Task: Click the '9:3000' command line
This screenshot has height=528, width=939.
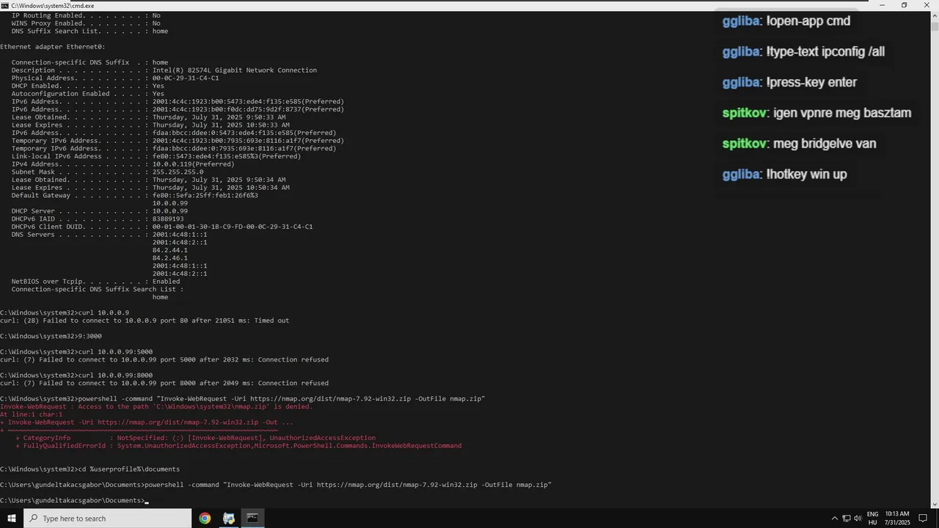Action: coord(51,336)
